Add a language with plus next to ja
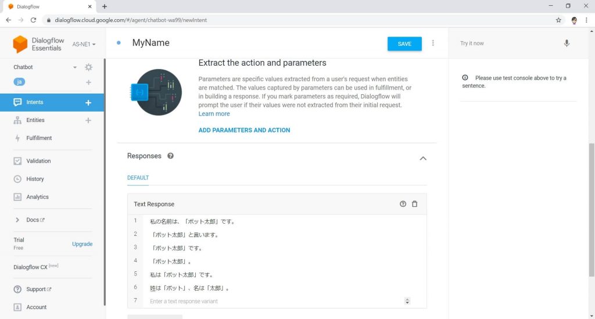 click(x=88, y=83)
